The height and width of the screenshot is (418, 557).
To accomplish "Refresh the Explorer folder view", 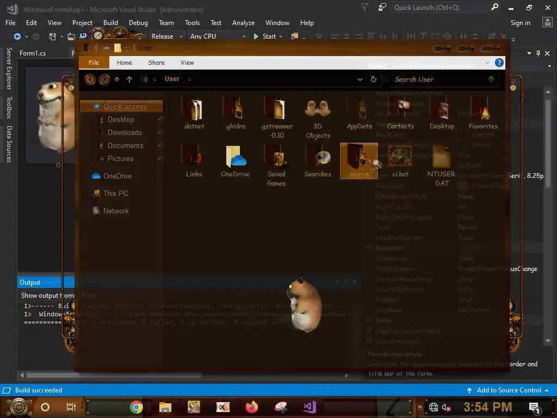I will [373, 79].
